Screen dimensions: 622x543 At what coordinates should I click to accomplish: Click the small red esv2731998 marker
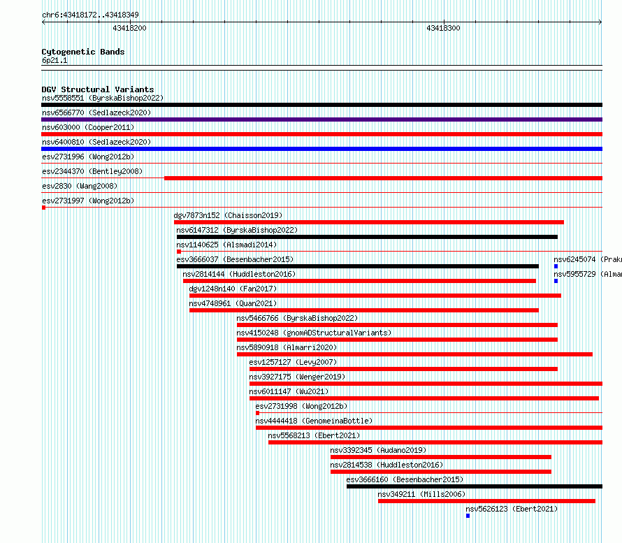[x=257, y=413]
